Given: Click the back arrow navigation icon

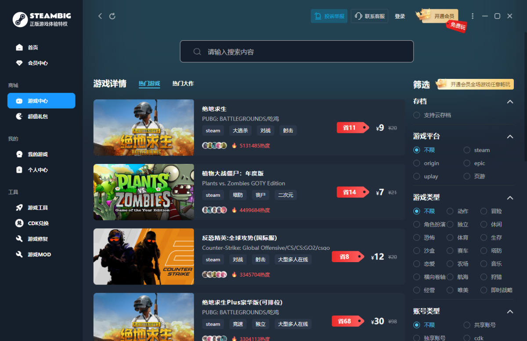Looking at the screenshot, I should tap(100, 16).
